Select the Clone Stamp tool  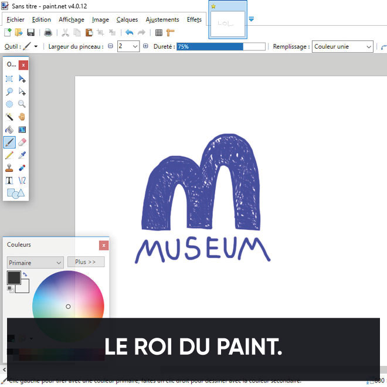[9, 168]
